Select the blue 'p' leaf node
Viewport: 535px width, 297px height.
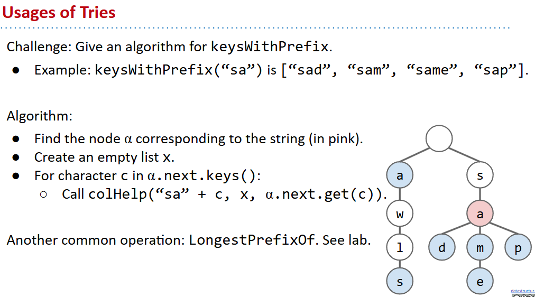pyautogui.click(x=518, y=247)
